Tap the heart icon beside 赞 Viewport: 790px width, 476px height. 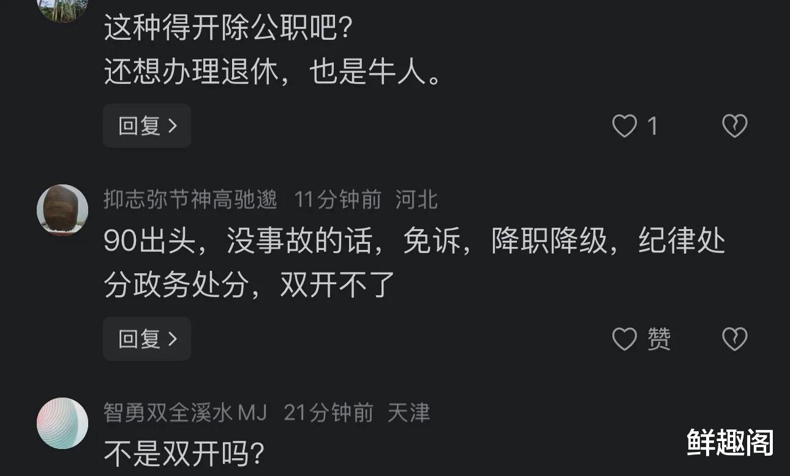pos(625,339)
